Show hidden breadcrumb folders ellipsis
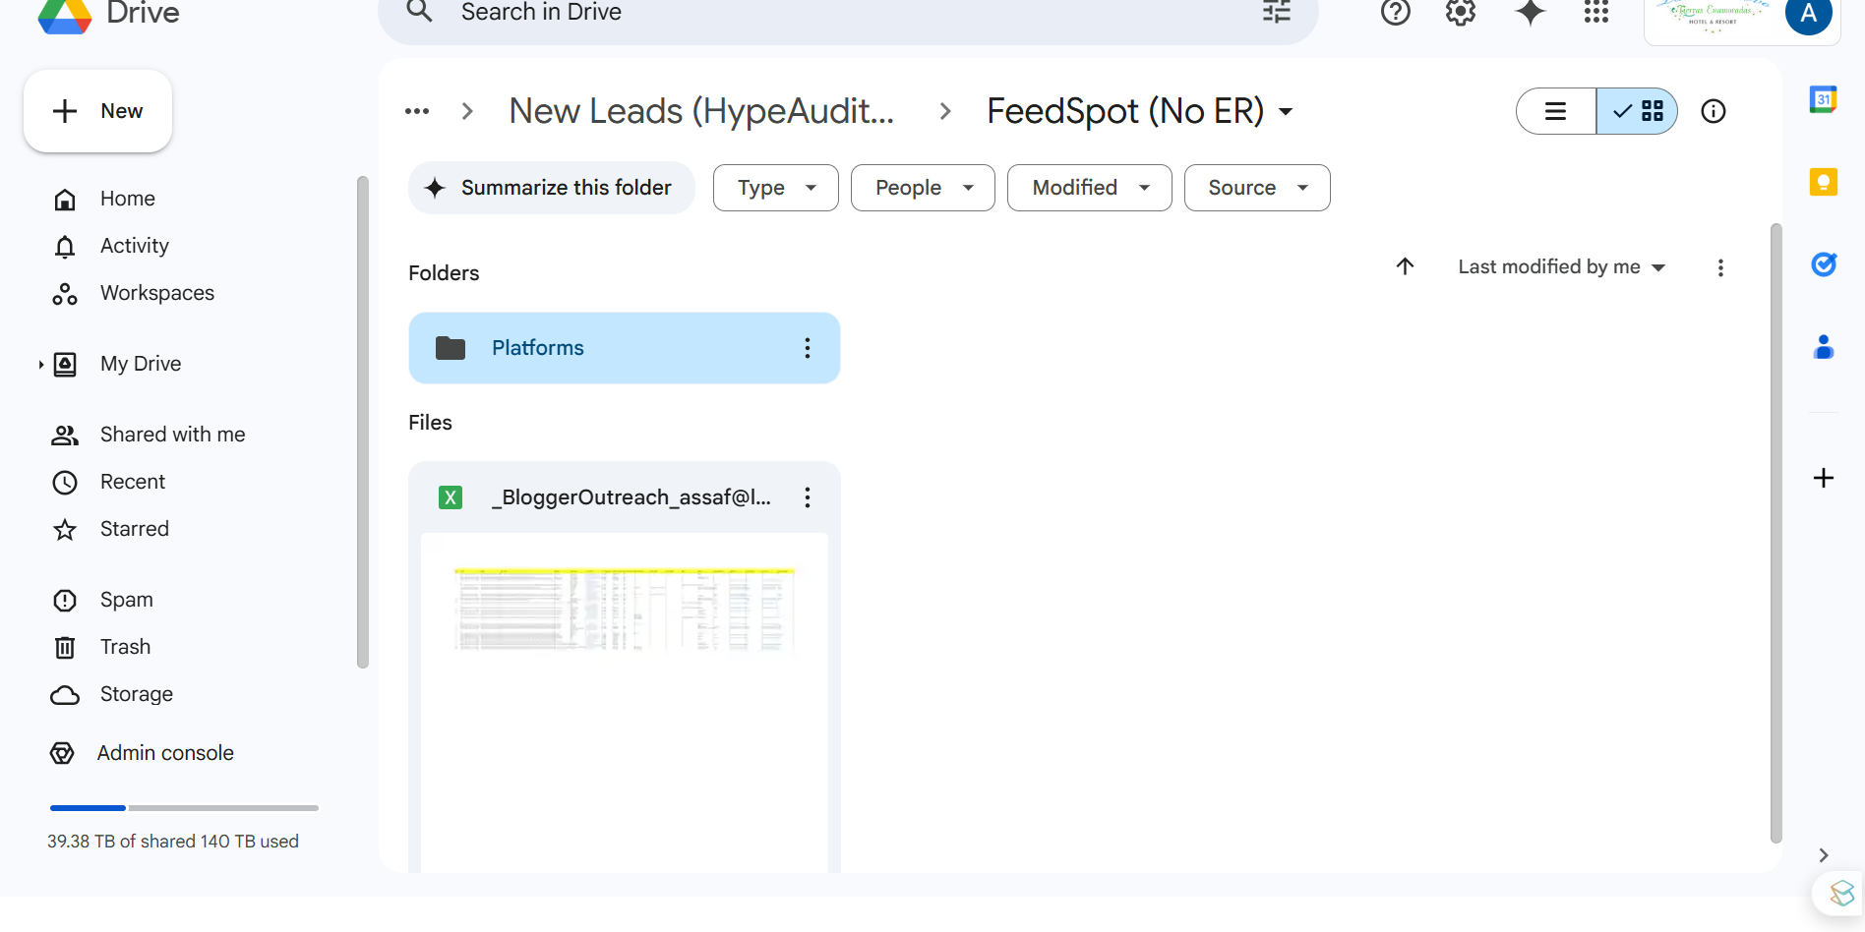The width and height of the screenshot is (1865, 932). tap(417, 111)
